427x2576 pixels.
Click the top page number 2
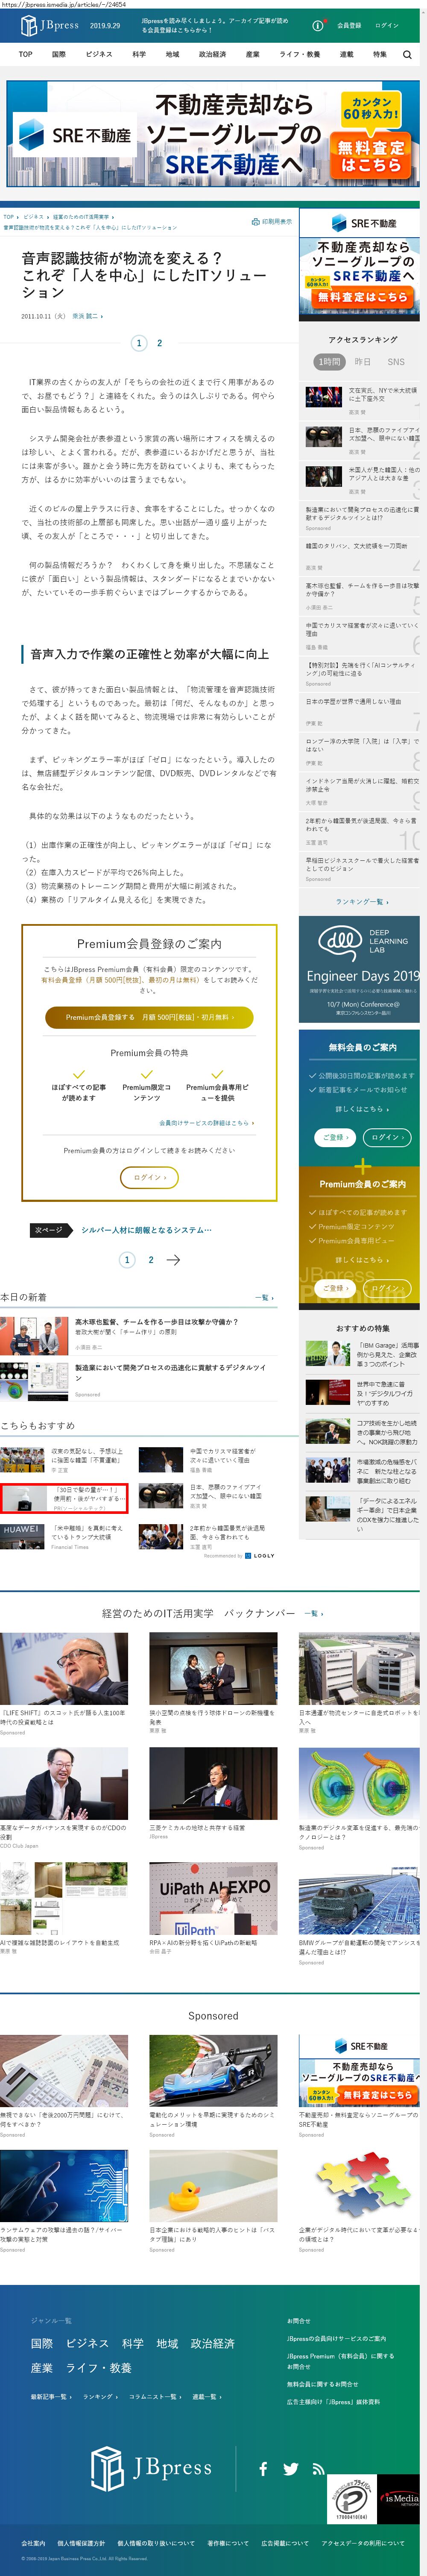pyautogui.click(x=160, y=343)
